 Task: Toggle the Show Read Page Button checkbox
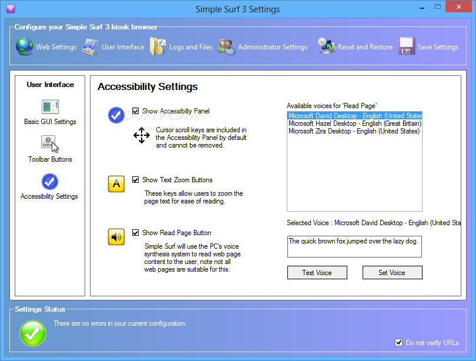135,233
